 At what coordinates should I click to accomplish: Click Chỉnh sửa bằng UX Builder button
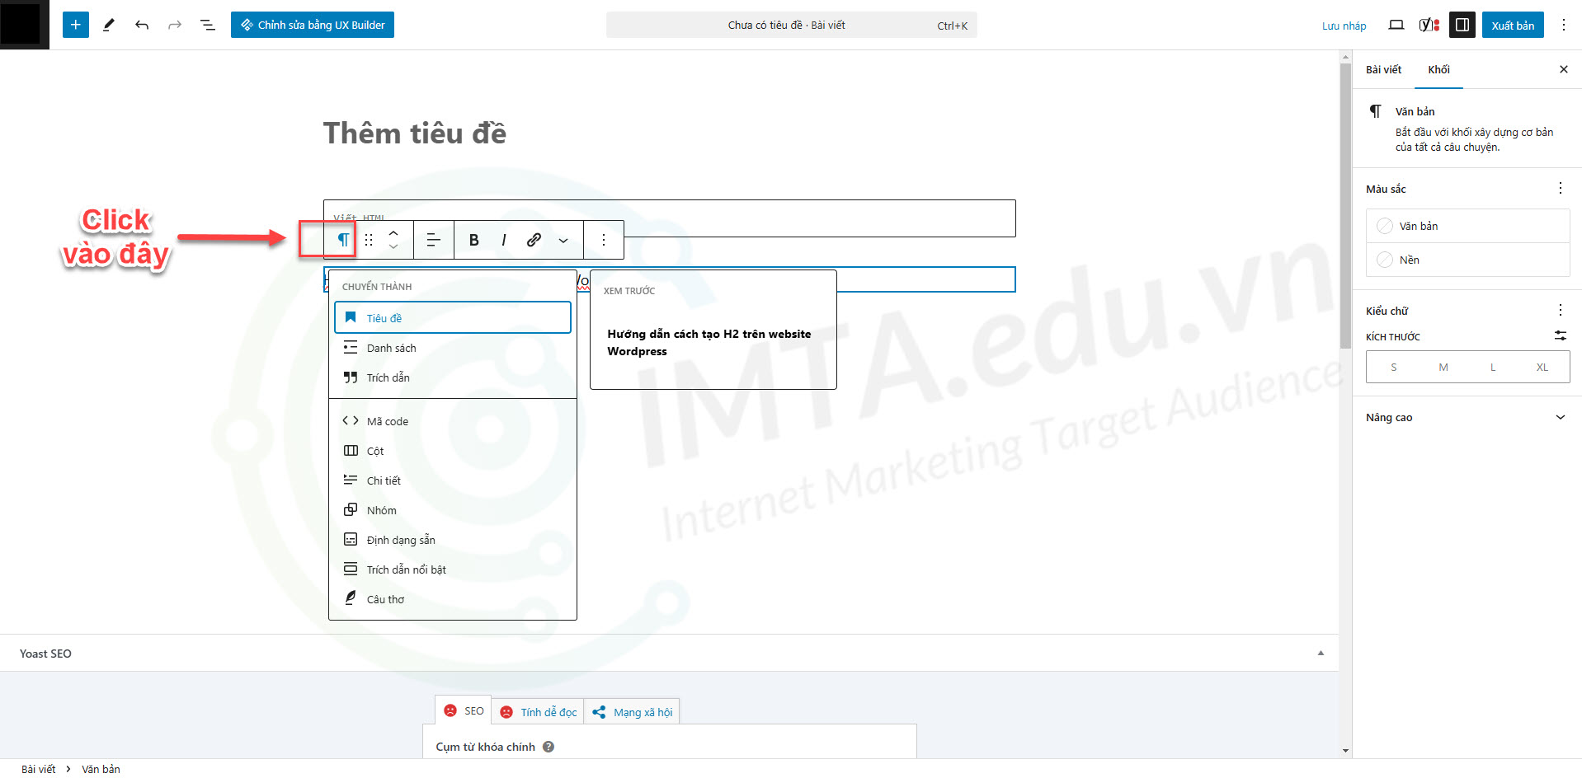pos(313,25)
